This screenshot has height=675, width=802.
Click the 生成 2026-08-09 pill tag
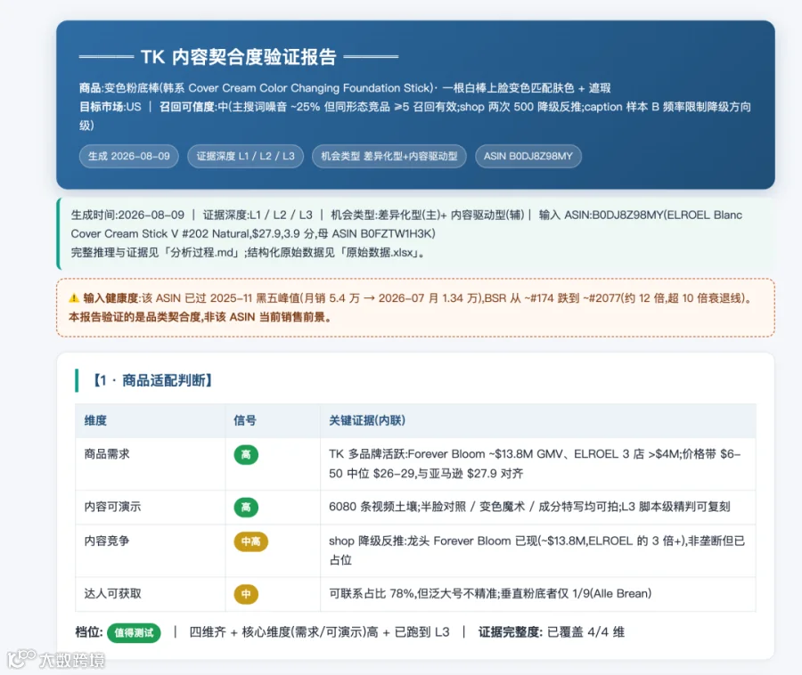[x=129, y=157]
